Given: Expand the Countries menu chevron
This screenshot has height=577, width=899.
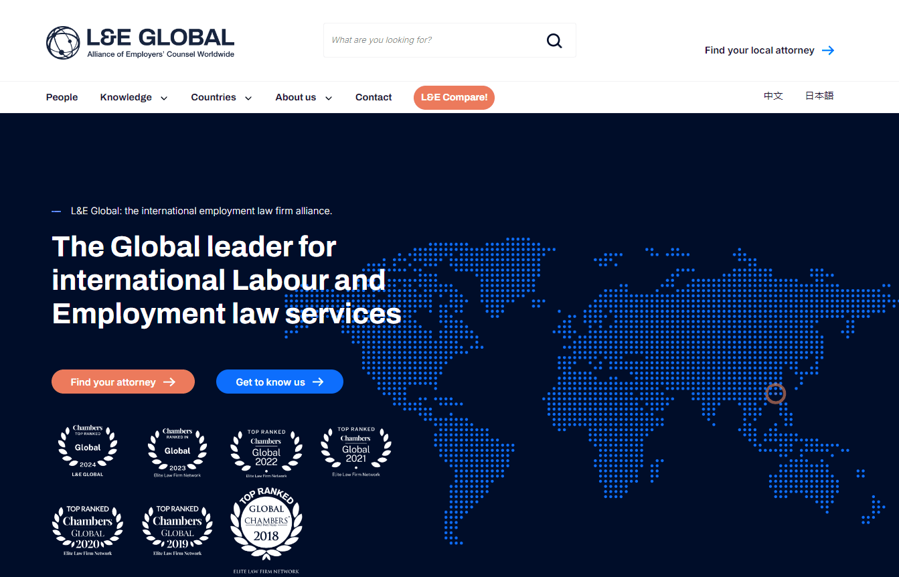Looking at the screenshot, I should pyautogui.click(x=248, y=98).
